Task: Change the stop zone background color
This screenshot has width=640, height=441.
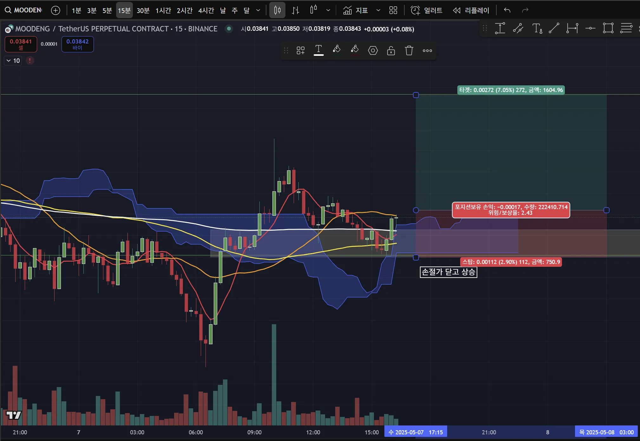Action: (x=355, y=50)
